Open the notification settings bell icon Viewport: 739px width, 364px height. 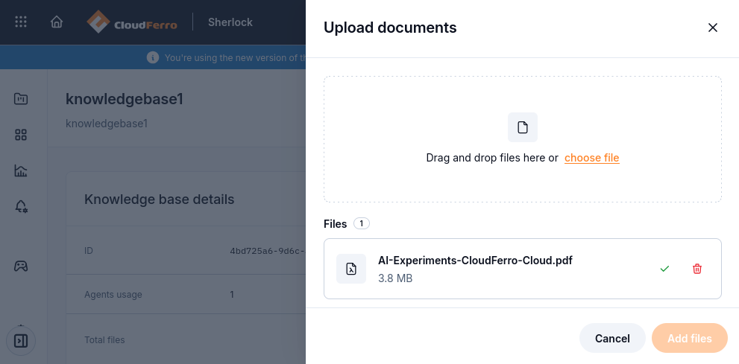click(21, 206)
